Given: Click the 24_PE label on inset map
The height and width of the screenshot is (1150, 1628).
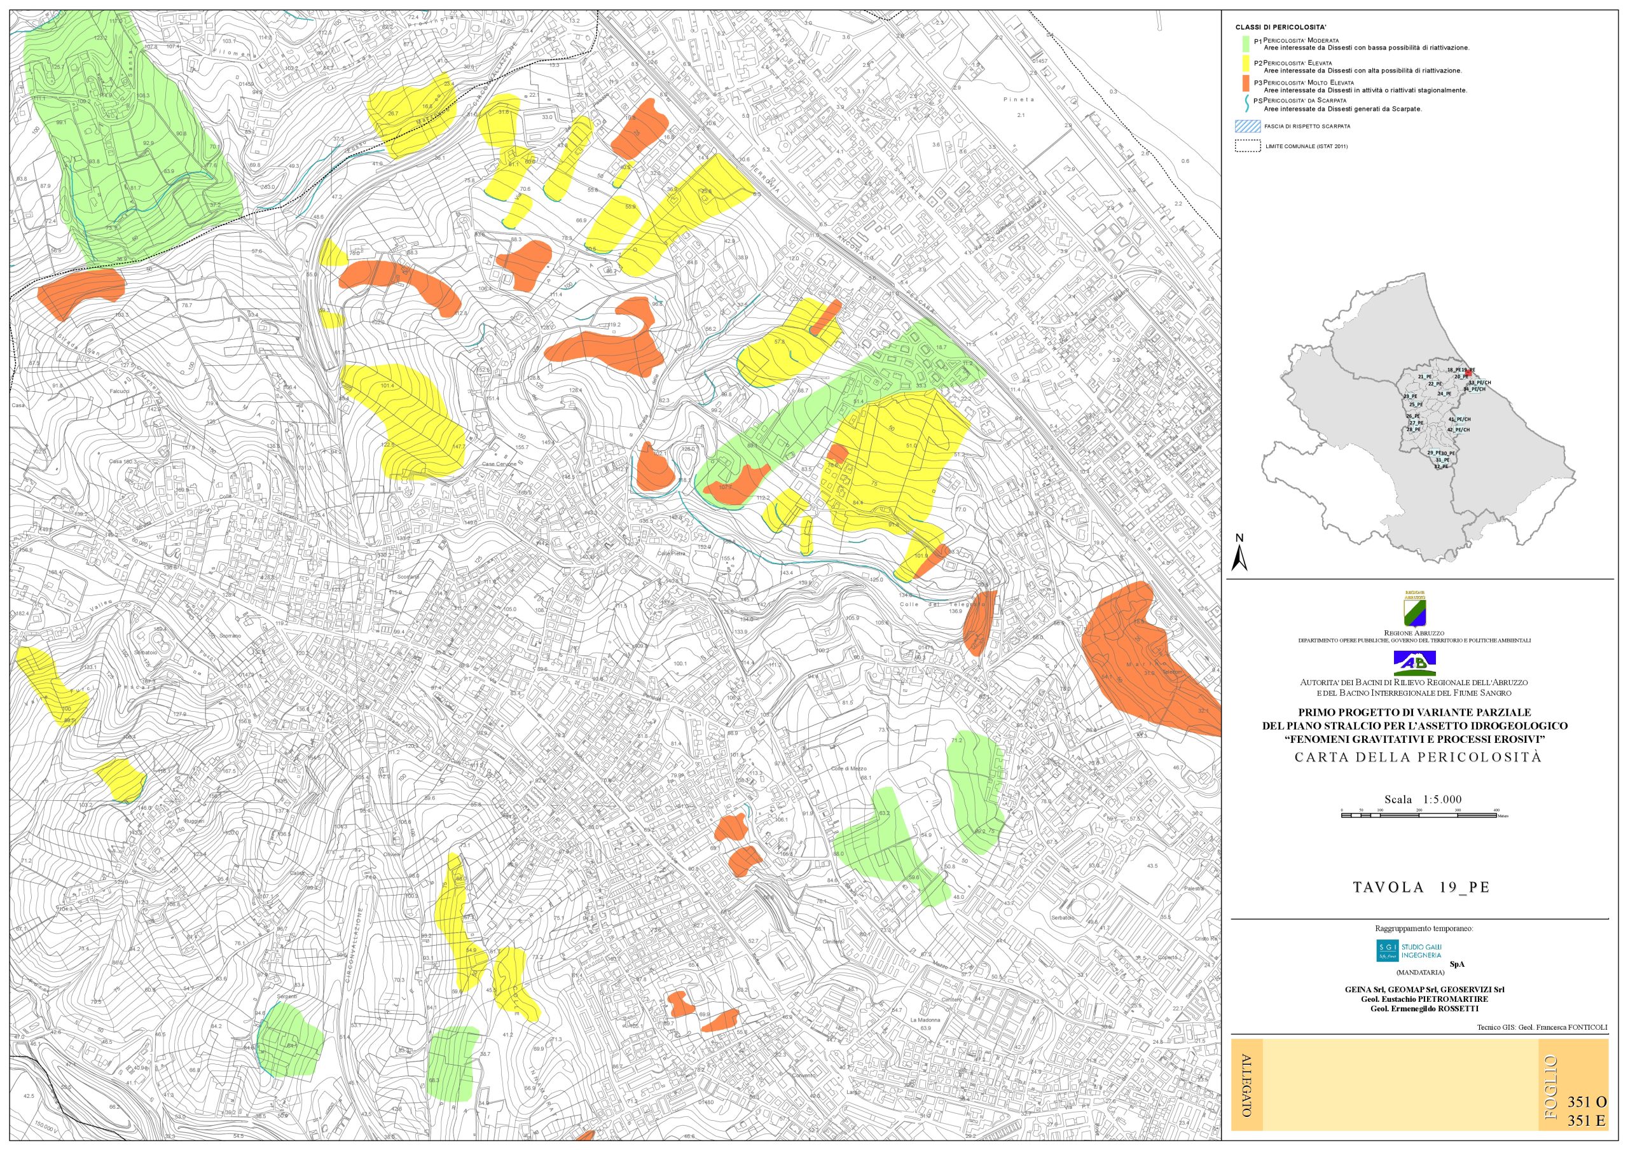Looking at the screenshot, I should point(1444,394).
